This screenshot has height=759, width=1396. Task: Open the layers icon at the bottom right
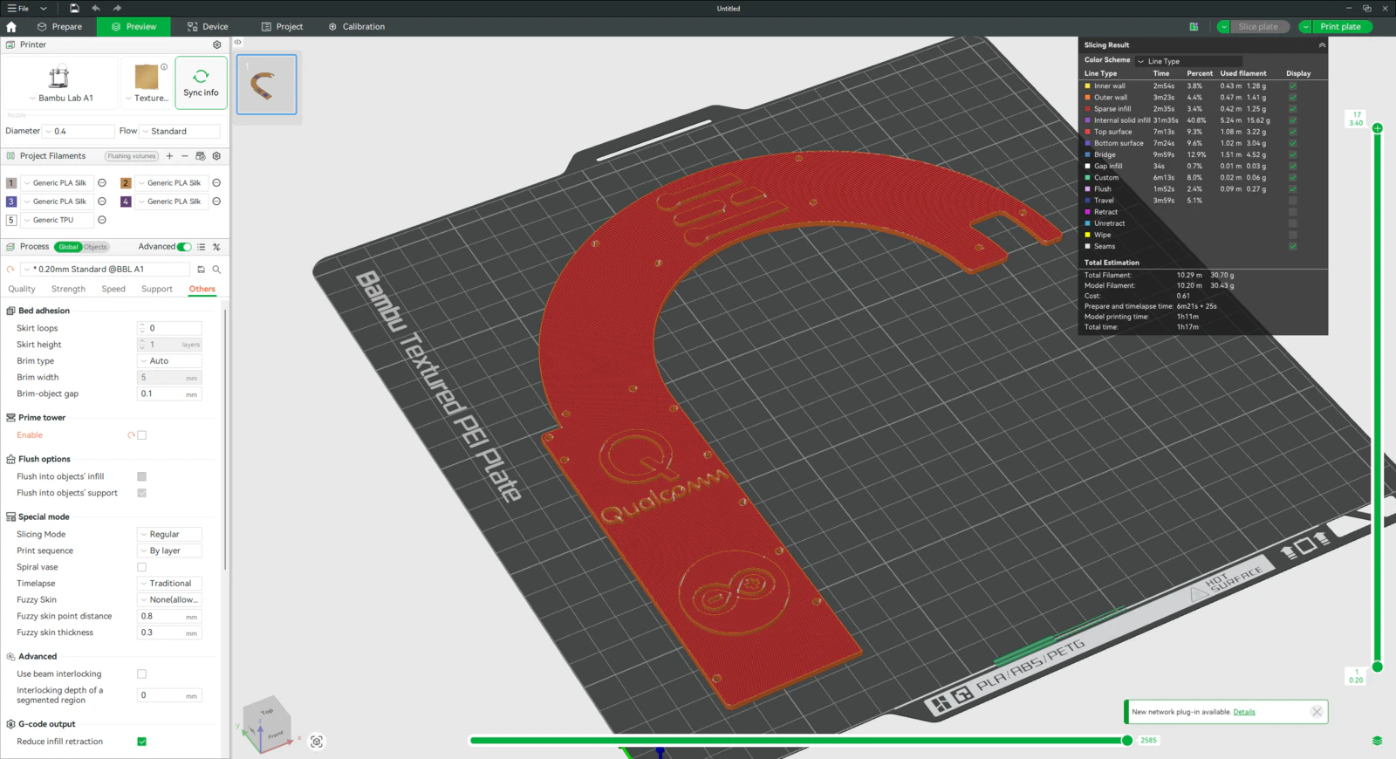(1377, 741)
